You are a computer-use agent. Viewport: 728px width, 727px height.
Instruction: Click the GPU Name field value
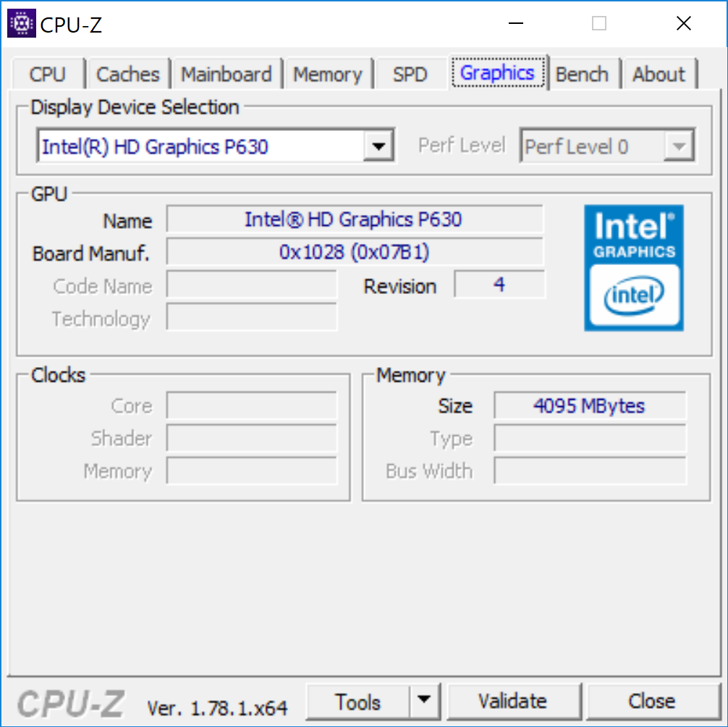(355, 219)
